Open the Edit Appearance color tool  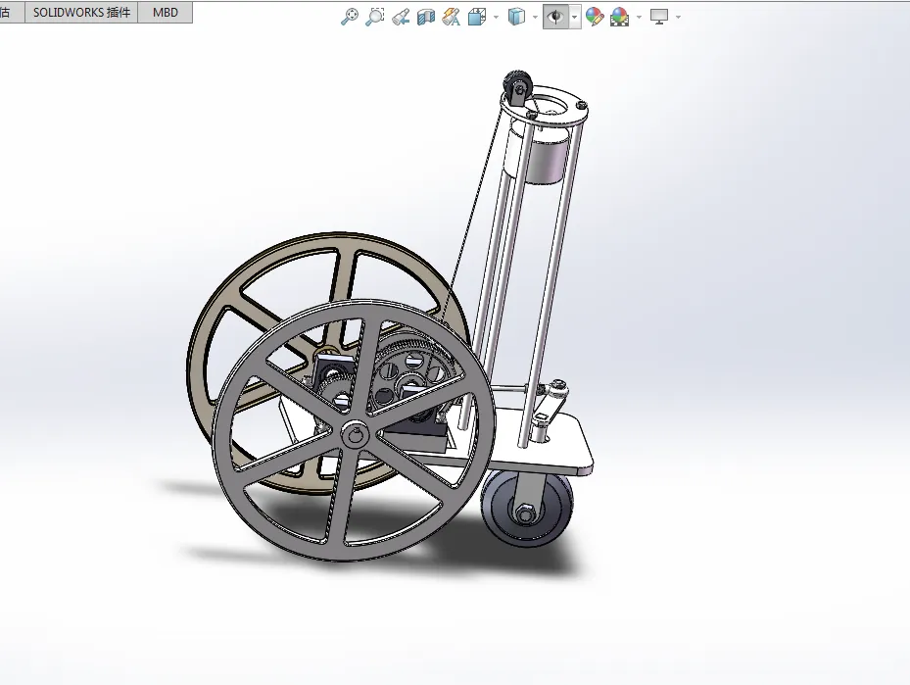tap(594, 17)
